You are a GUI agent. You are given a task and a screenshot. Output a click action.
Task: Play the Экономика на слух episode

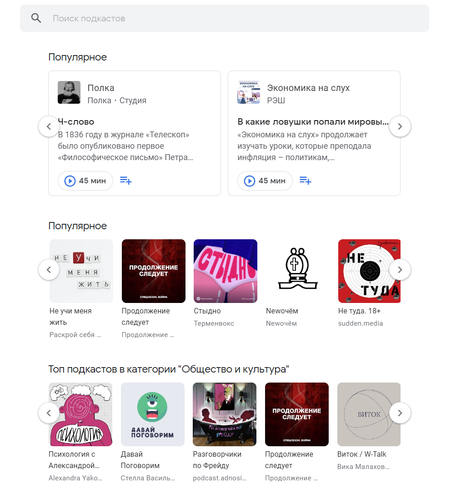point(265,181)
